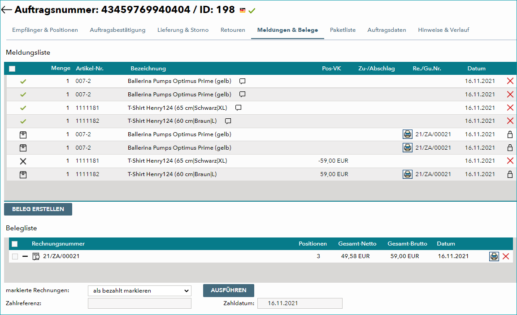Focus the Zahlreferenz input field
Screen dimensions: 517x315
140,303
